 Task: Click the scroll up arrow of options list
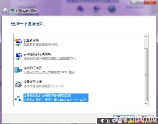[146, 37]
